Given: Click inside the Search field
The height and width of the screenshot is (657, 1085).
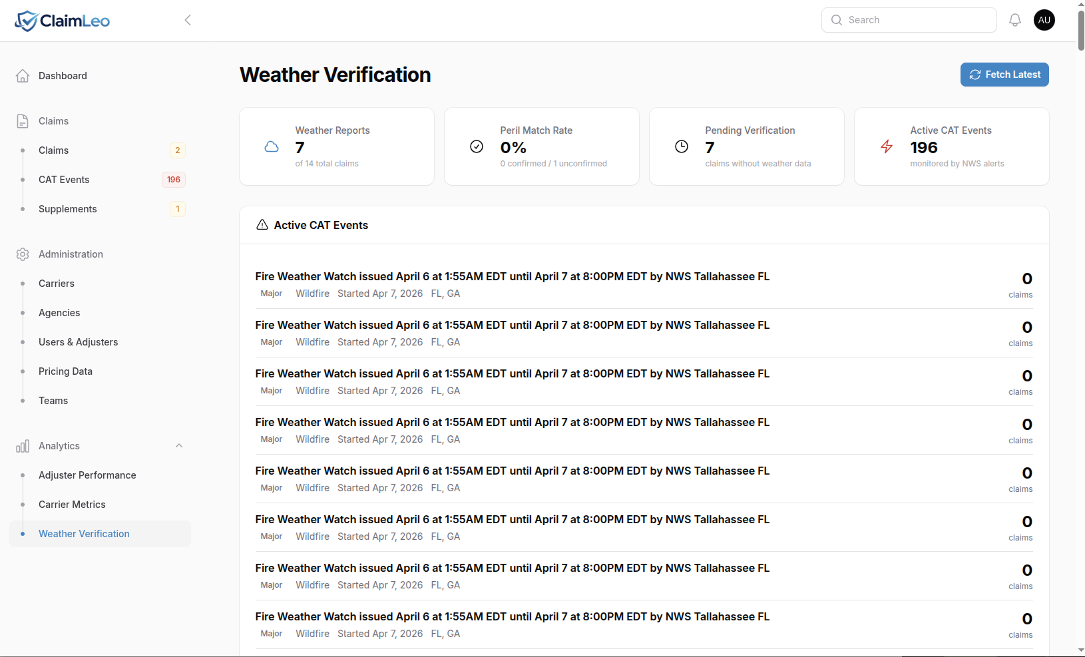Looking at the screenshot, I should pos(909,20).
